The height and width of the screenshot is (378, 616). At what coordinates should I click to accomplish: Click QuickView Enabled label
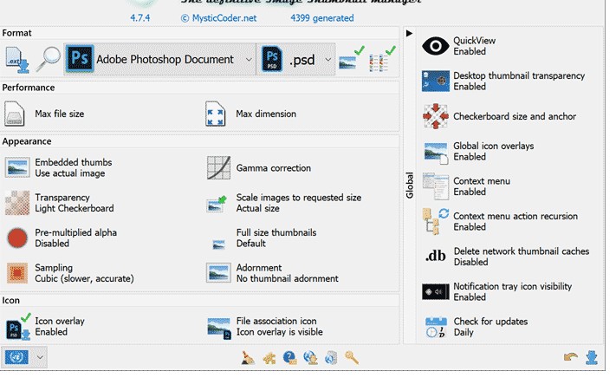click(x=470, y=51)
